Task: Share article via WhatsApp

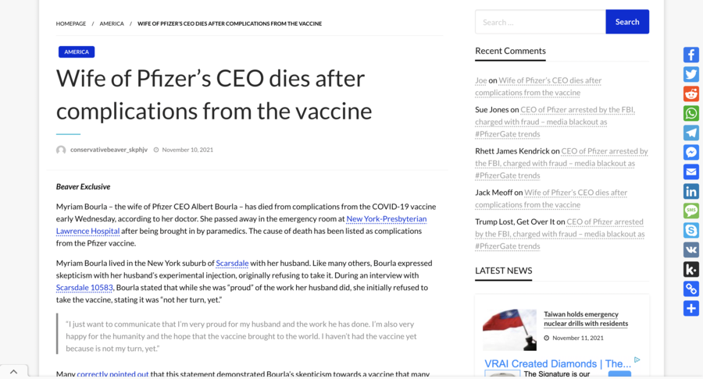Action: tap(691, 113)
